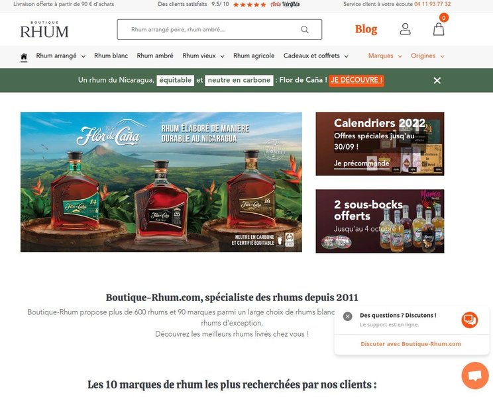Open the Rhum agricole menu item
The image size is (493, 397).
coord(254,56)
